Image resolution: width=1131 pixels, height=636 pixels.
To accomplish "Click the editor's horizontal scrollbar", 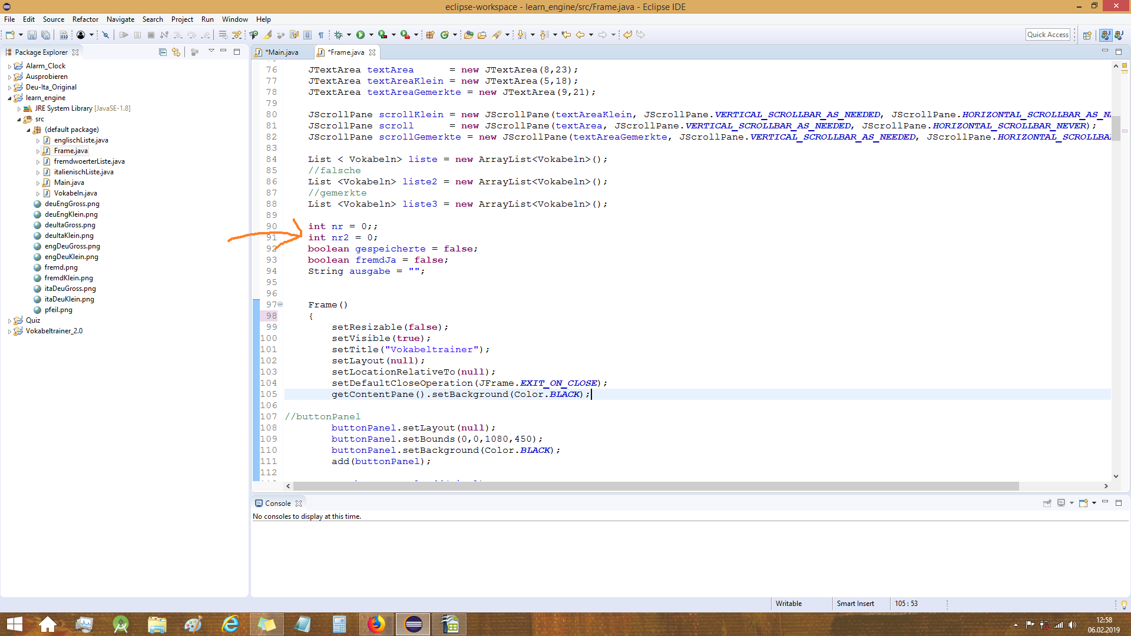I will pyautogui.click(x=648, y=486).
